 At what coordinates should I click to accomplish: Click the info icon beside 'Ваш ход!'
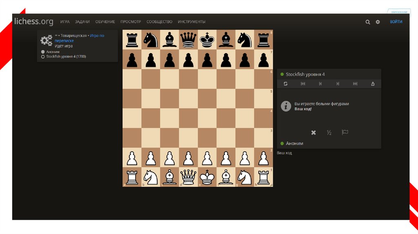[x=286, y=106]
